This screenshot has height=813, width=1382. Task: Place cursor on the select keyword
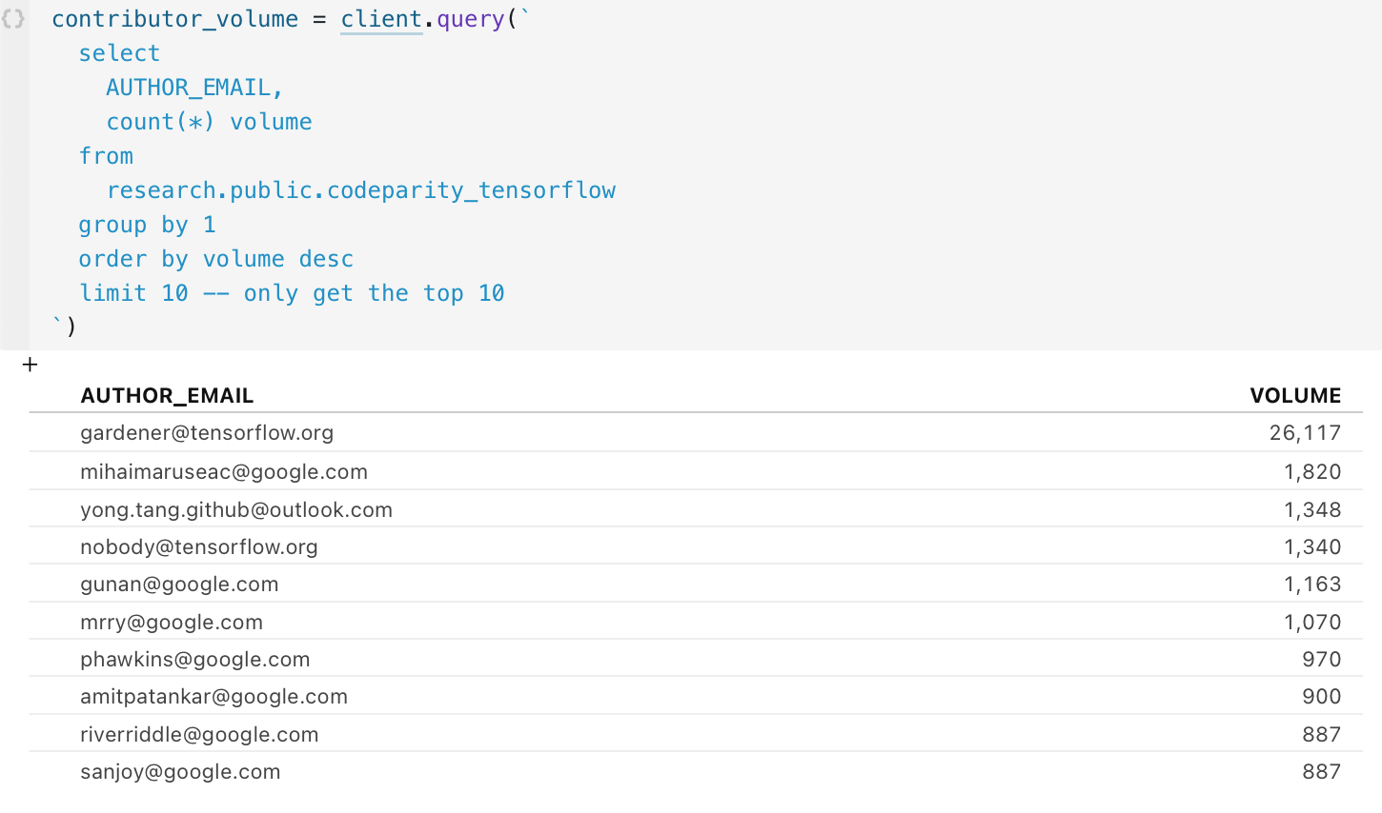(119, 53)
